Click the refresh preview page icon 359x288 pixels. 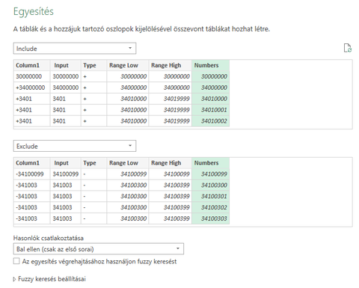(x=348, y=48)
